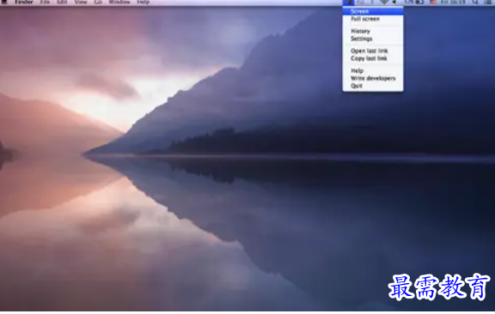Open the Finder menu
The image size is (495, 314).
click(x=24, y=2)
